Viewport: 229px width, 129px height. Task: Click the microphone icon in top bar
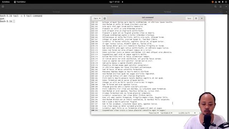tap(223, 2)
